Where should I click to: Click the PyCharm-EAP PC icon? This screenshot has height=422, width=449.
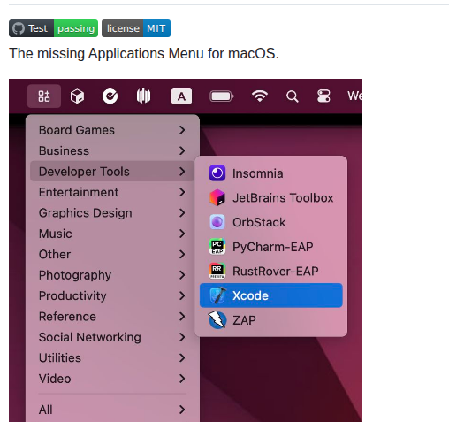[217, 247]
